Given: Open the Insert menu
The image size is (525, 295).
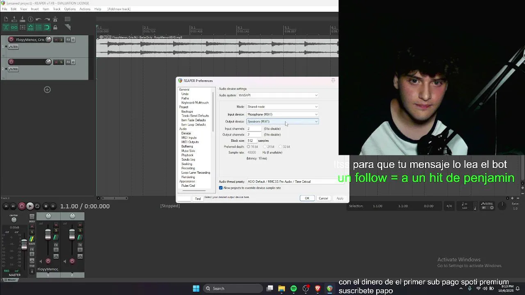Looking at the screenshot, I should coord(35,9).
